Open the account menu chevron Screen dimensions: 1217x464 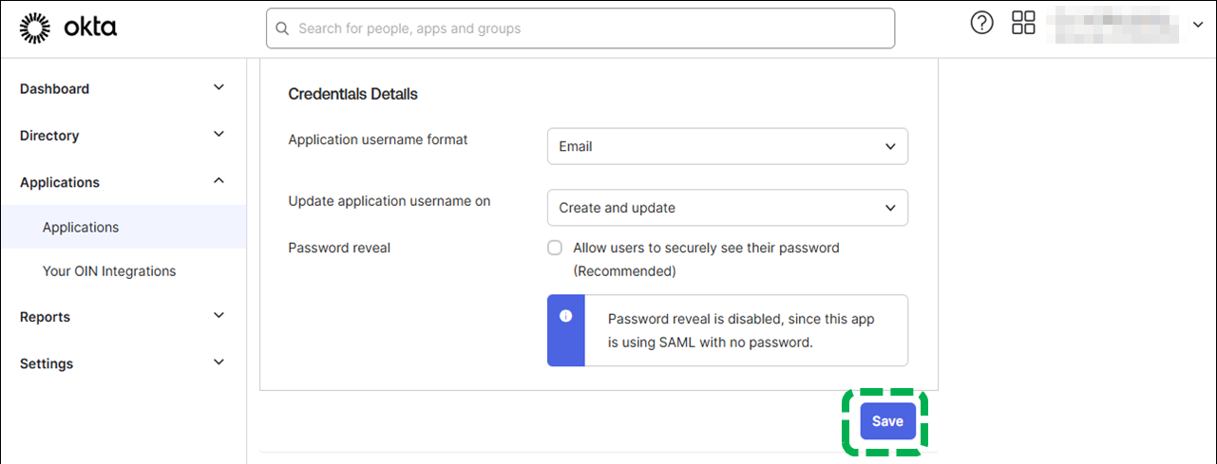click(x=1197, y=26)
